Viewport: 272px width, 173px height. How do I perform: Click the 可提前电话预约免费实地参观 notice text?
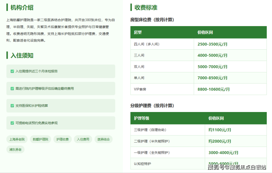36,123
